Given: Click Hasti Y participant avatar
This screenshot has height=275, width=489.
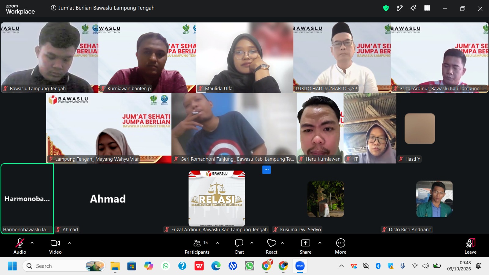Looking at the screenshot, I should coord(420,128).
